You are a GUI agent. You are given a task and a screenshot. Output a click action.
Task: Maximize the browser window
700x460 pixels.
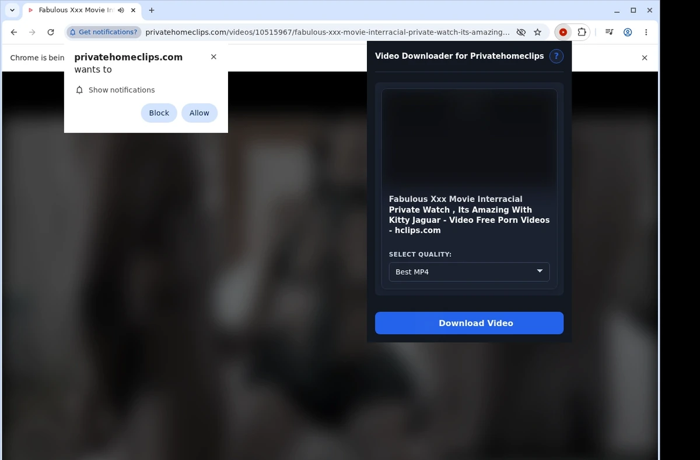pyautogui.click(x=633, y=10)
